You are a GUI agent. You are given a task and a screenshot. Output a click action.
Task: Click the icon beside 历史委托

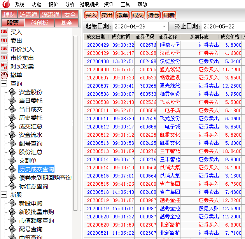pyautogui.click(x=12, y=118)
